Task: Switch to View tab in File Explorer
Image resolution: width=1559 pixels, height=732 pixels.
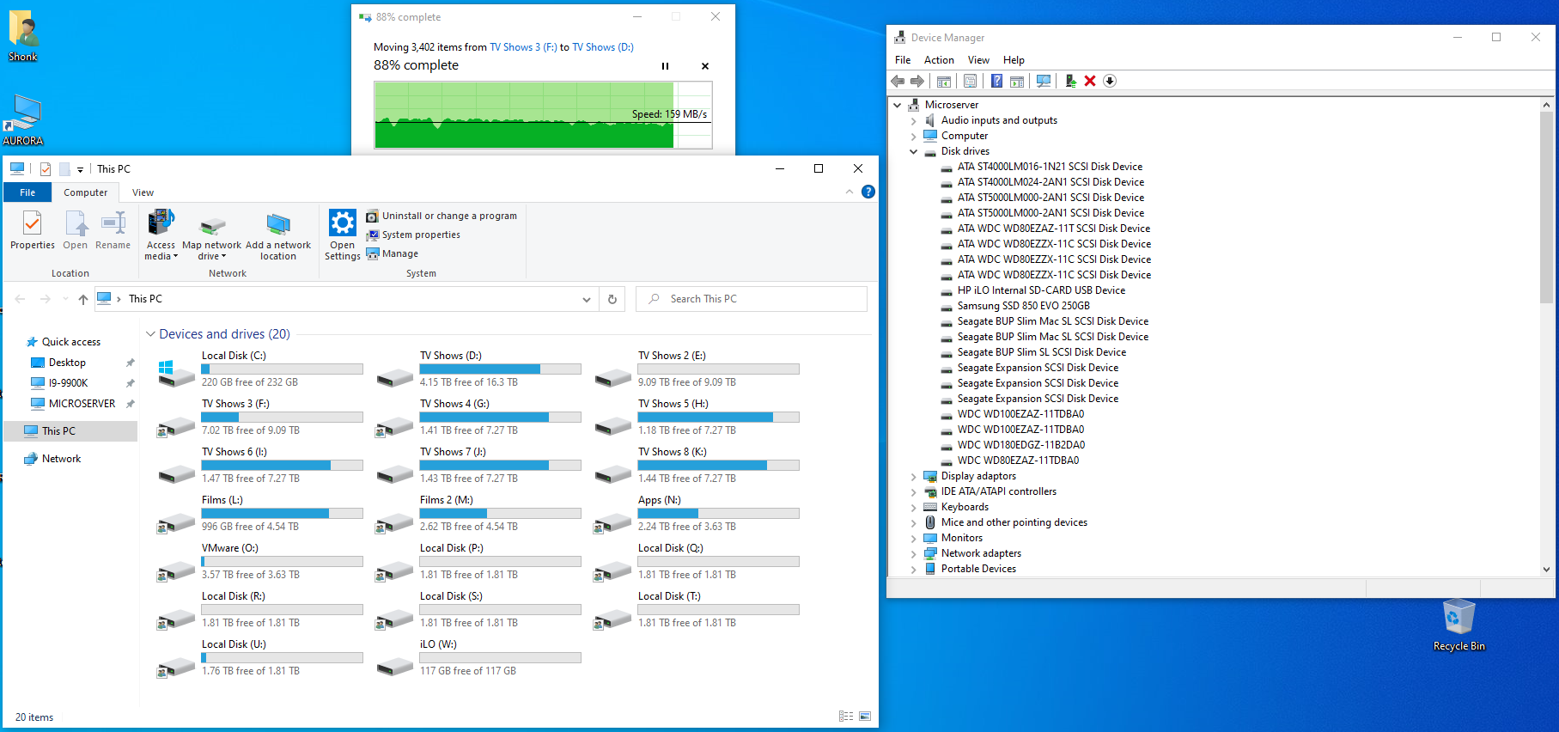Action: 143,192
